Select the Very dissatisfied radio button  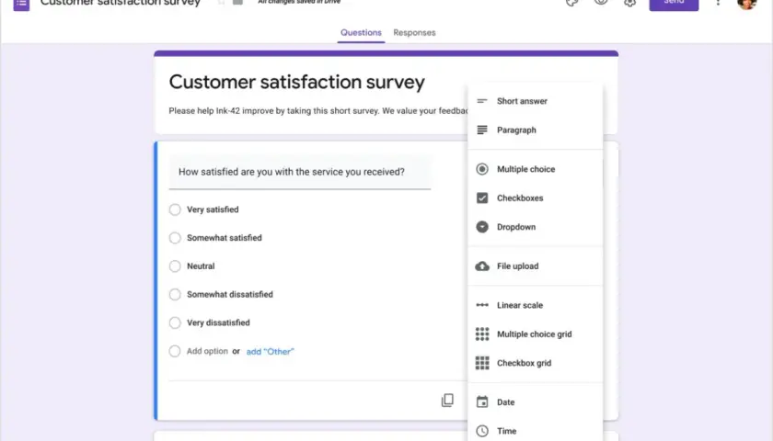tap(175, 322)
